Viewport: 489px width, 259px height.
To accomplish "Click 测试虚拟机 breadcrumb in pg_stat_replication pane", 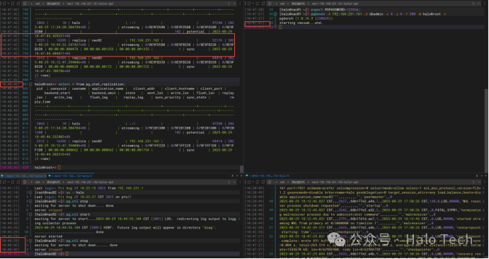I will pos(53,4).
